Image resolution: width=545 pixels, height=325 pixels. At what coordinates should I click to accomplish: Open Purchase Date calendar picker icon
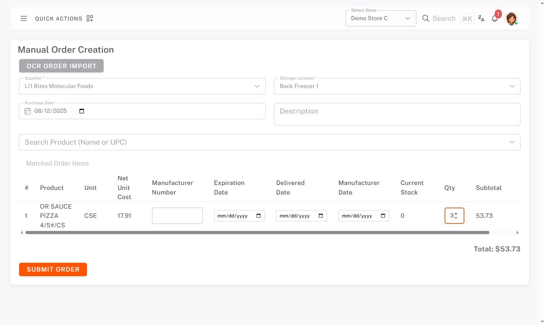82,111
